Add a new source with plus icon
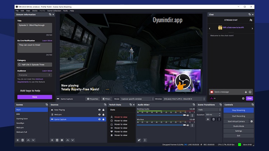 tap(52, 140)
